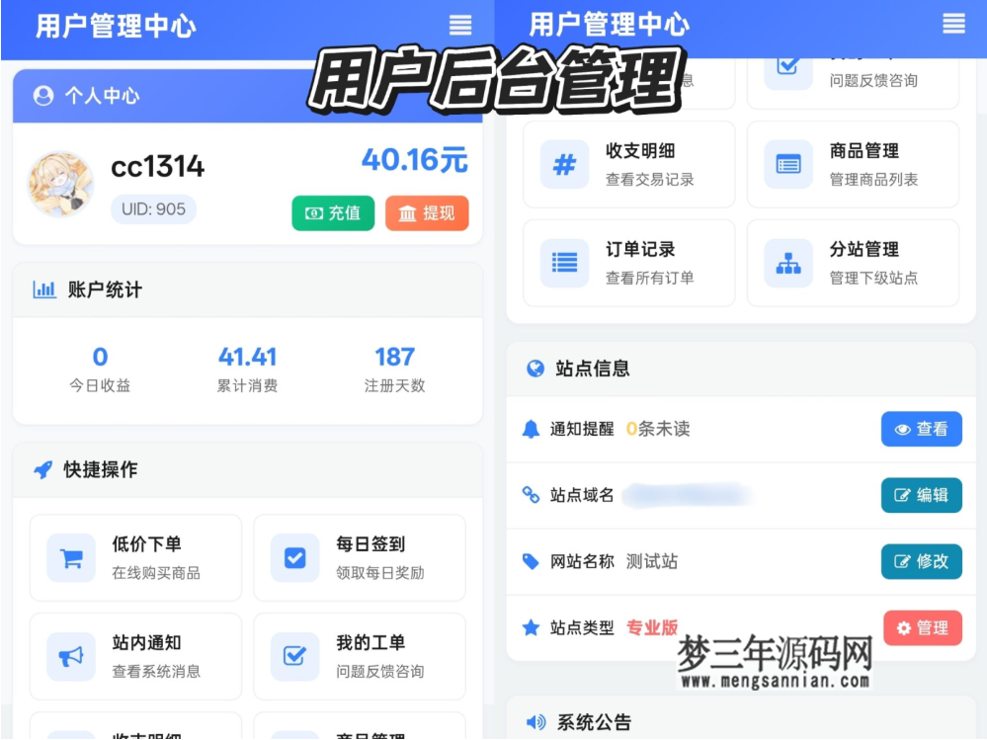Click the 收支明细 hashtag icon
This screenshot has height=740, width=987.
pyautogui.click(x=563, y=164)
